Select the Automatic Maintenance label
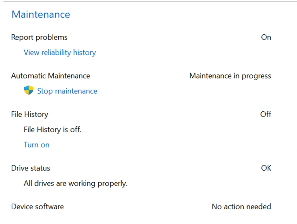The width and height of the screenshot is (297, 224). click(x=50, y=76)
